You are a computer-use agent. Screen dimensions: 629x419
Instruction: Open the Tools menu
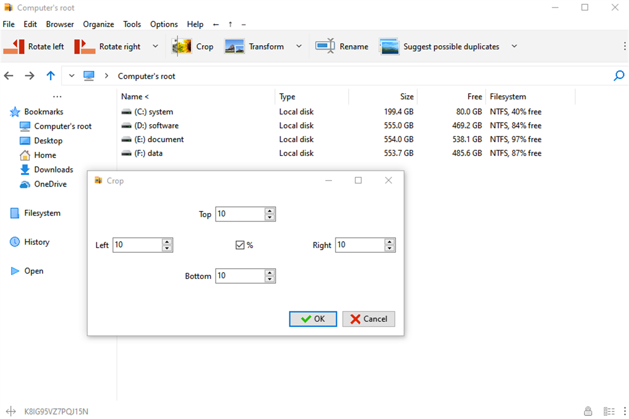click(x=132, y=24)
